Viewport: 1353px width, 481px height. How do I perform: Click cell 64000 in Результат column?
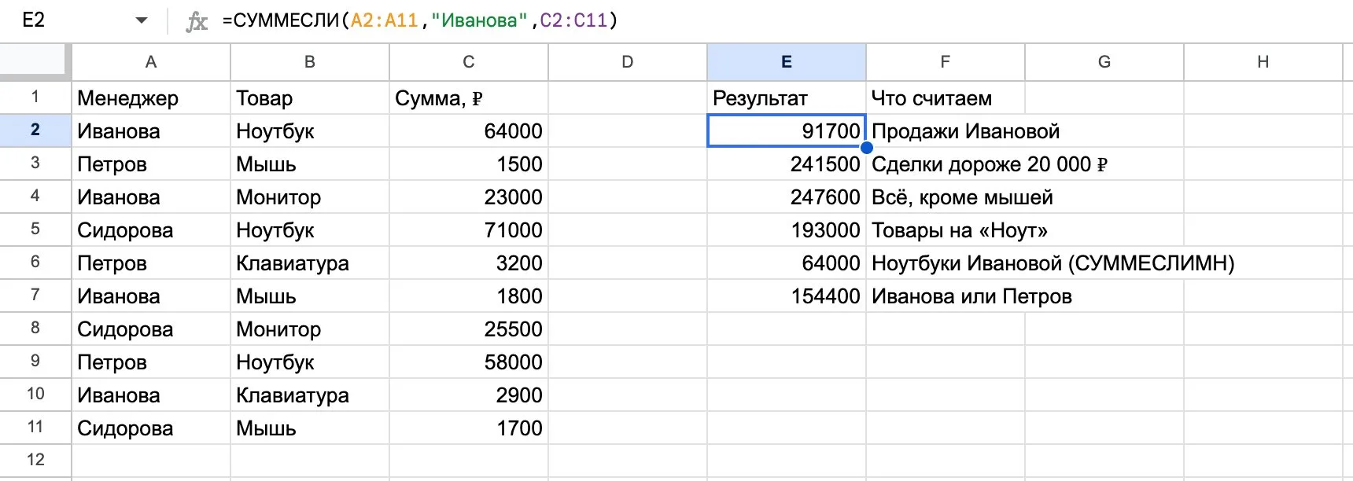787,263
